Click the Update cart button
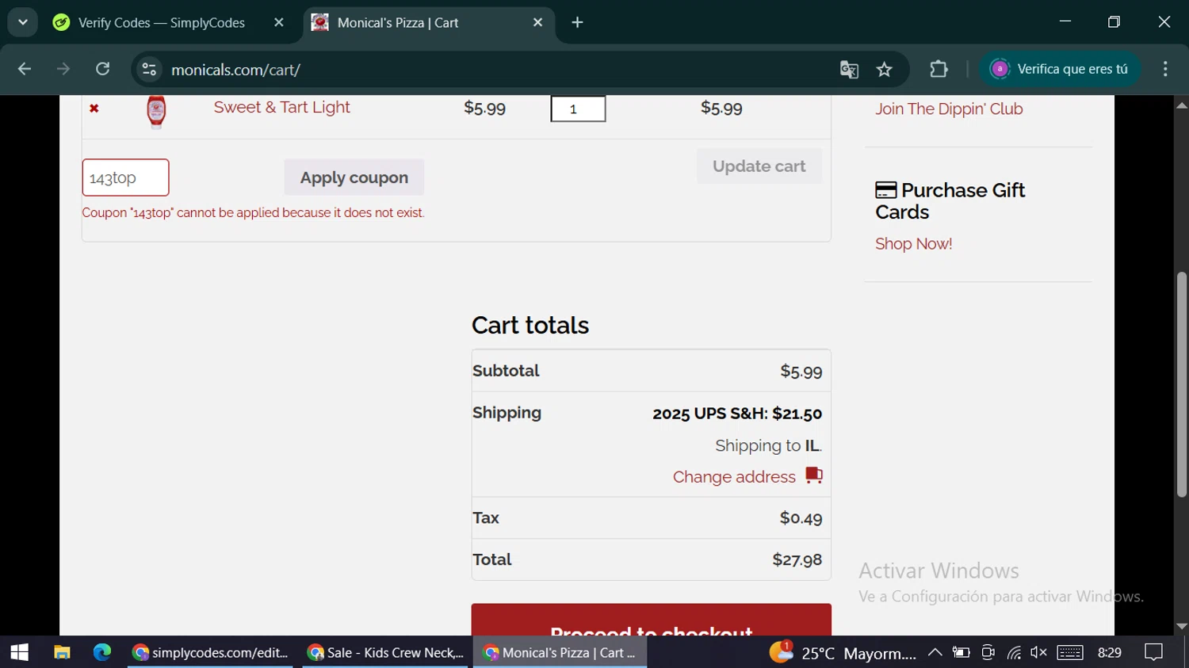This screenshot has width=1189, height=668. point(759,166)
